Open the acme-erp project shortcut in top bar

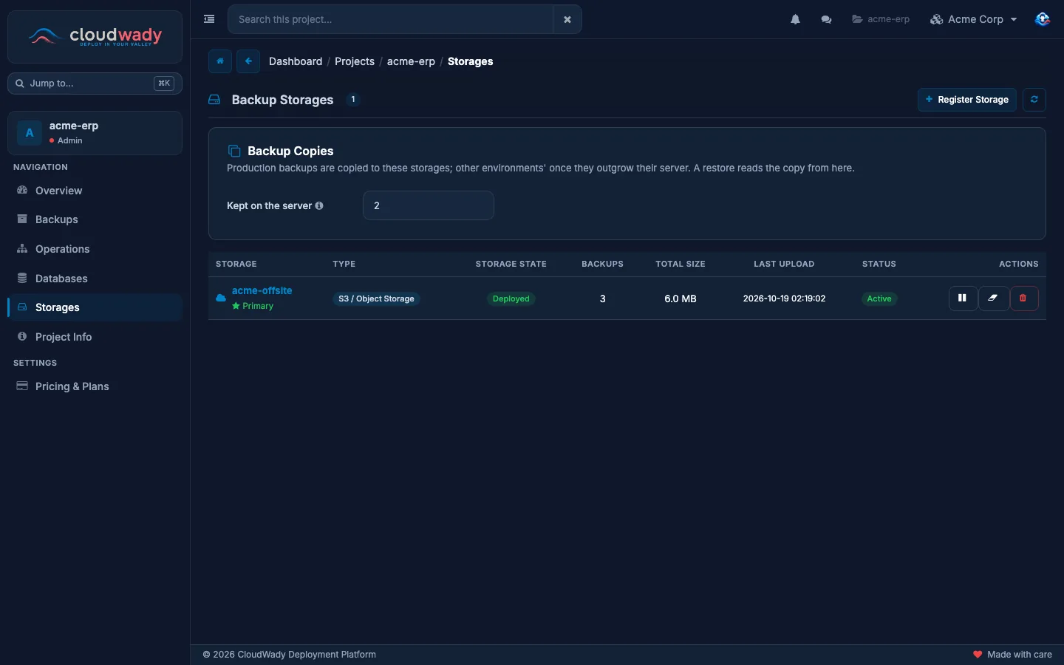coord(881,19)
